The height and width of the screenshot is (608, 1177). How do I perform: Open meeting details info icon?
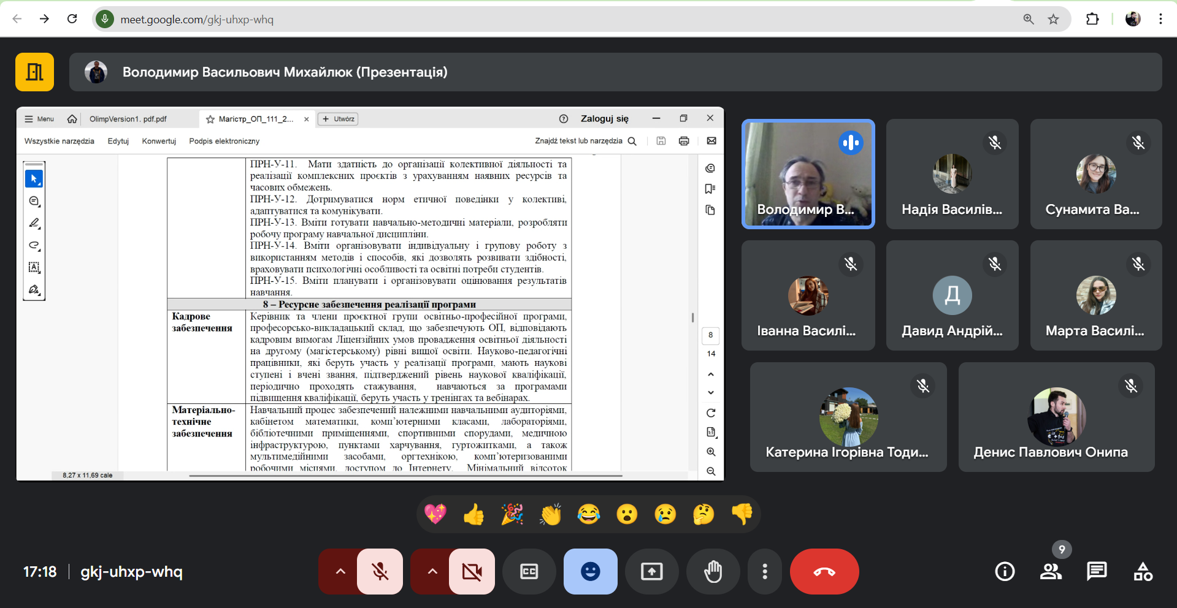[1005, 571]
